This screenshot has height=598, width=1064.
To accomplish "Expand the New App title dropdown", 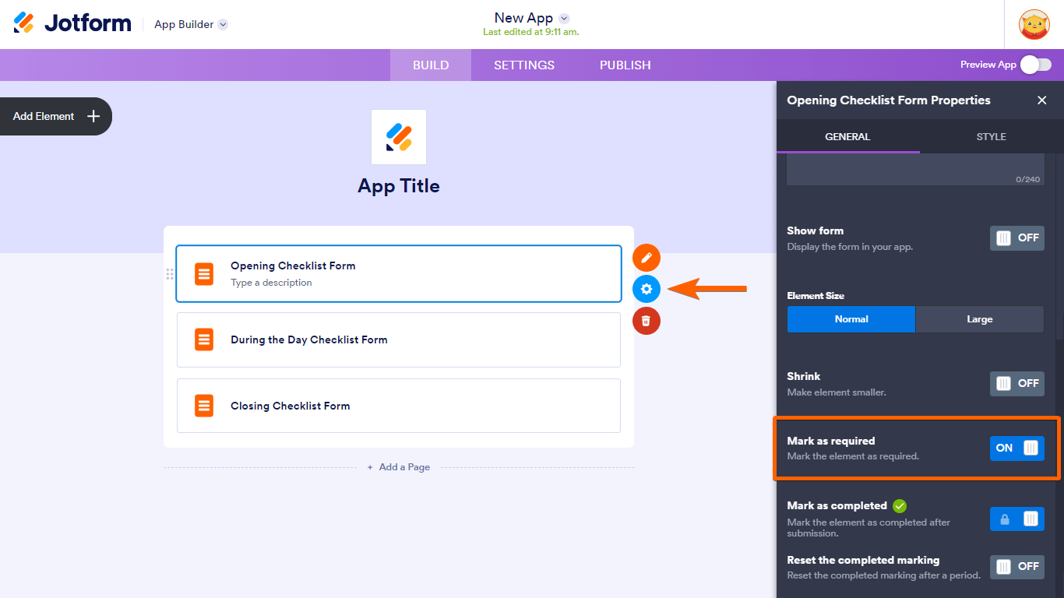I will (565, 18).
